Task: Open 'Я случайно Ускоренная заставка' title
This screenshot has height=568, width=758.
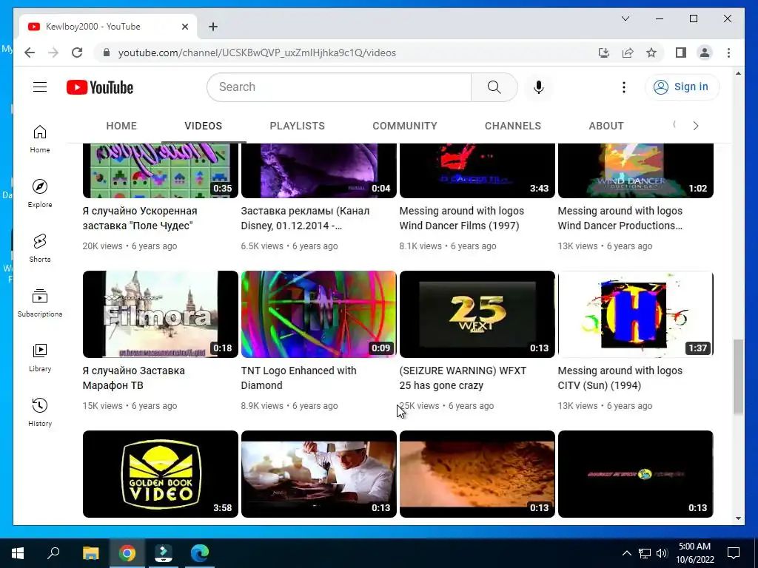Action: (140, 218)
